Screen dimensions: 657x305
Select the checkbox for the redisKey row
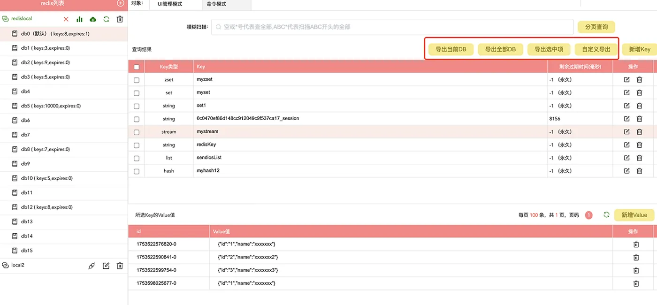coord(137,145)
